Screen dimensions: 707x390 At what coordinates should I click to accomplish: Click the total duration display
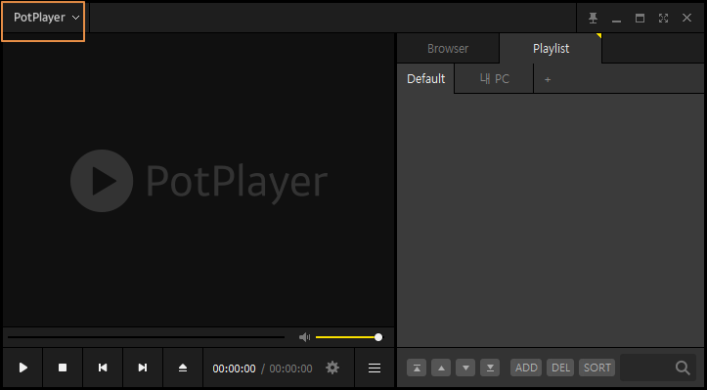[x=290, y=368]
